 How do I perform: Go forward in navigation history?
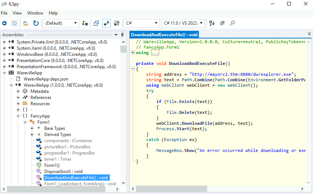pyautogui.click(x=15, y=23)
